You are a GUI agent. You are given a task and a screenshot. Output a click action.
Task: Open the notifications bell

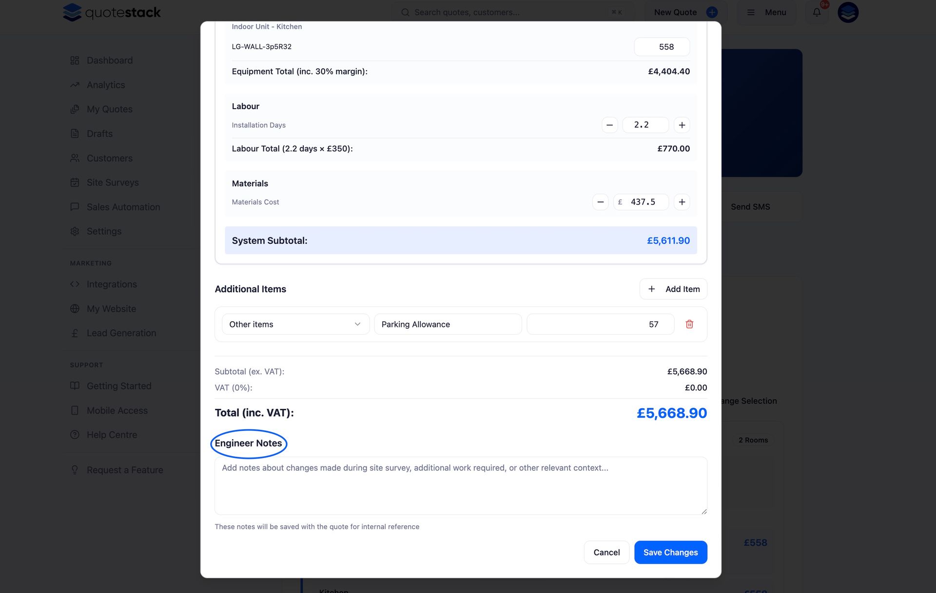click(817, 13)
